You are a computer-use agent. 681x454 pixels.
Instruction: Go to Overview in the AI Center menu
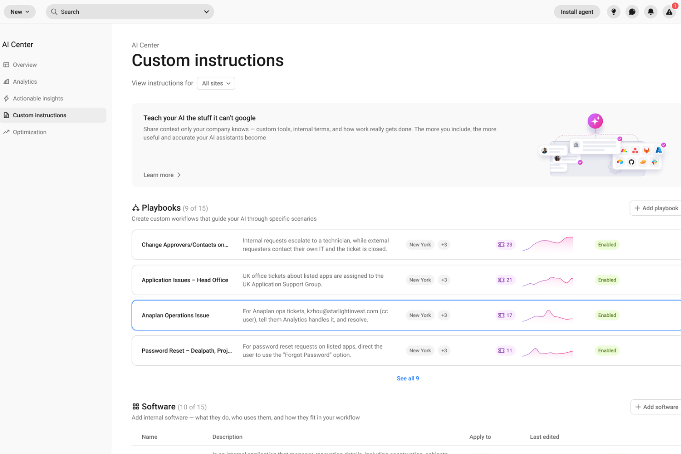point(24,65)
